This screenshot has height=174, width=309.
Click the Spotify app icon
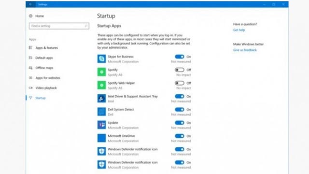(x=101, y=72)
